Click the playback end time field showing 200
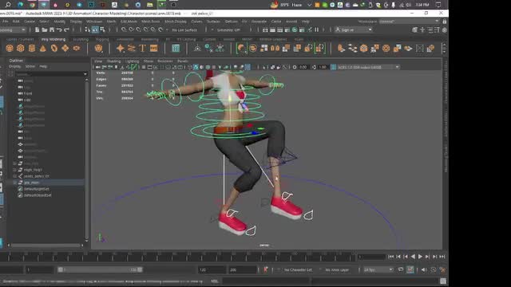Screen dimensions: 511x287 (x=243, y=269)
